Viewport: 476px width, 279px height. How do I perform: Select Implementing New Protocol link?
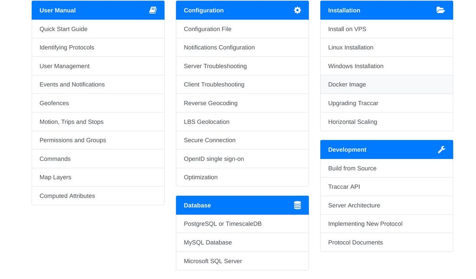click(x=365, y=224)
